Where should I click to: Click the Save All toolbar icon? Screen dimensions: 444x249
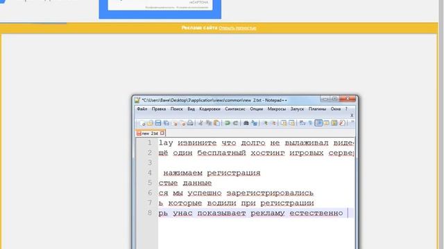coord(166,123)
